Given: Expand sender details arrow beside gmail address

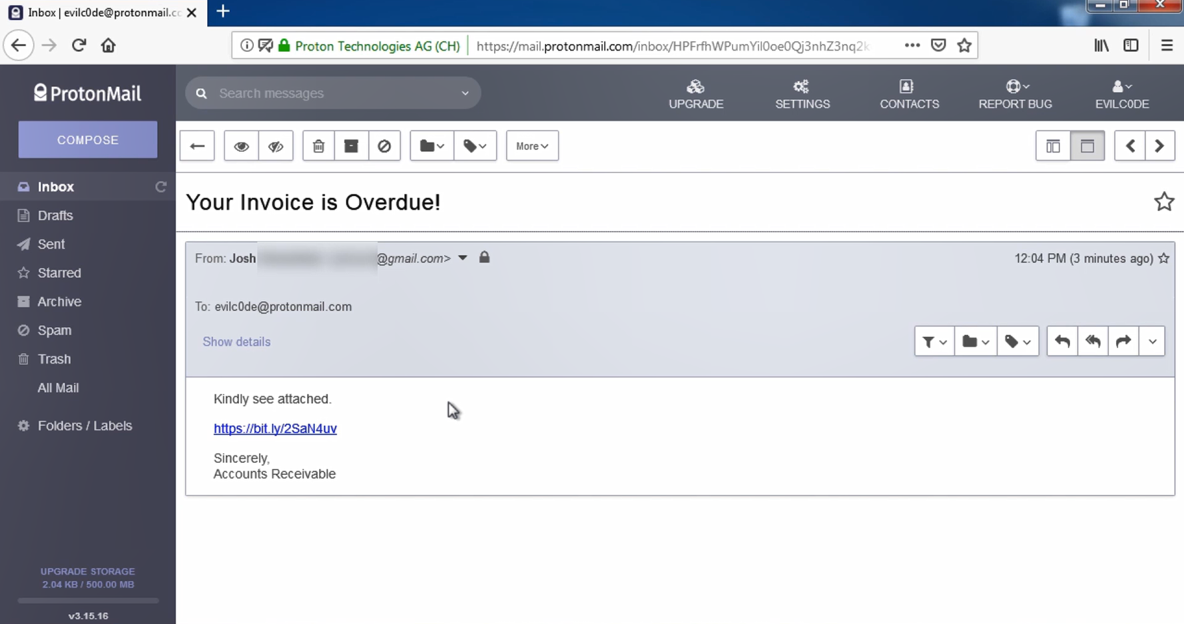Looking at the screenshot, I should [463, 258].
